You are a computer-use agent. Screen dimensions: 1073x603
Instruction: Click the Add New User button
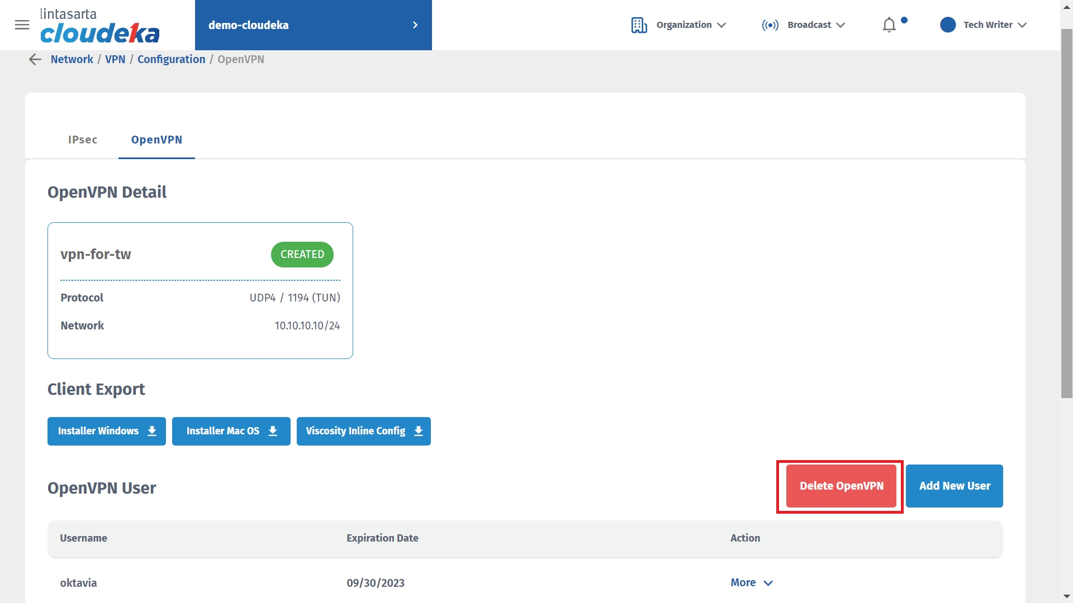tap(954, 486)
